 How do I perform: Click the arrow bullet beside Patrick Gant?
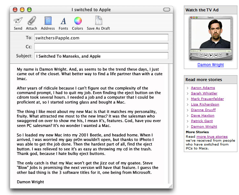[x=188, y=121]
